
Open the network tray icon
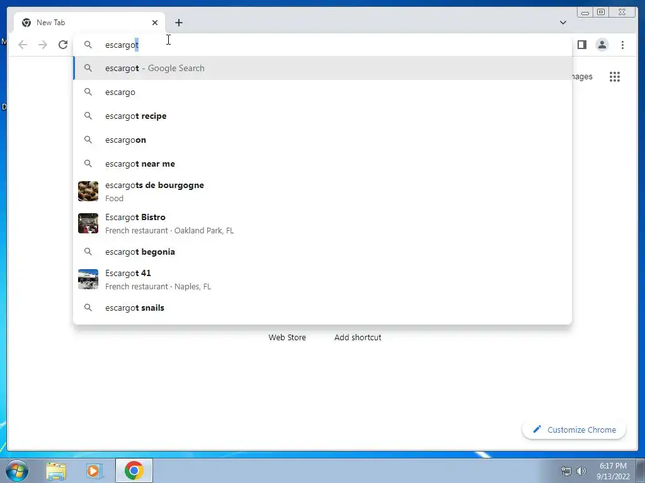click(566, 471)
